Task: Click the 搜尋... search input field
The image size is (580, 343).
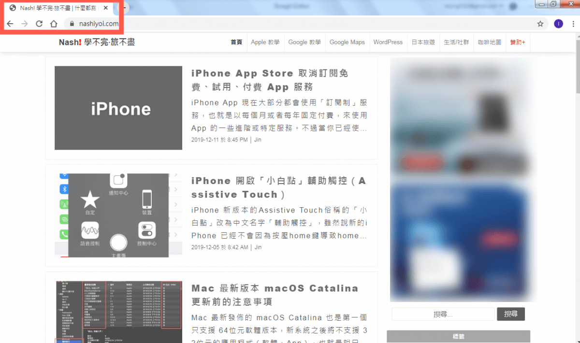Action: pyautogui.click(x=443, y=314)
